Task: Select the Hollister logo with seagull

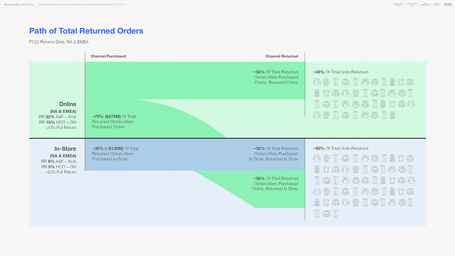Action: [425, 4]
